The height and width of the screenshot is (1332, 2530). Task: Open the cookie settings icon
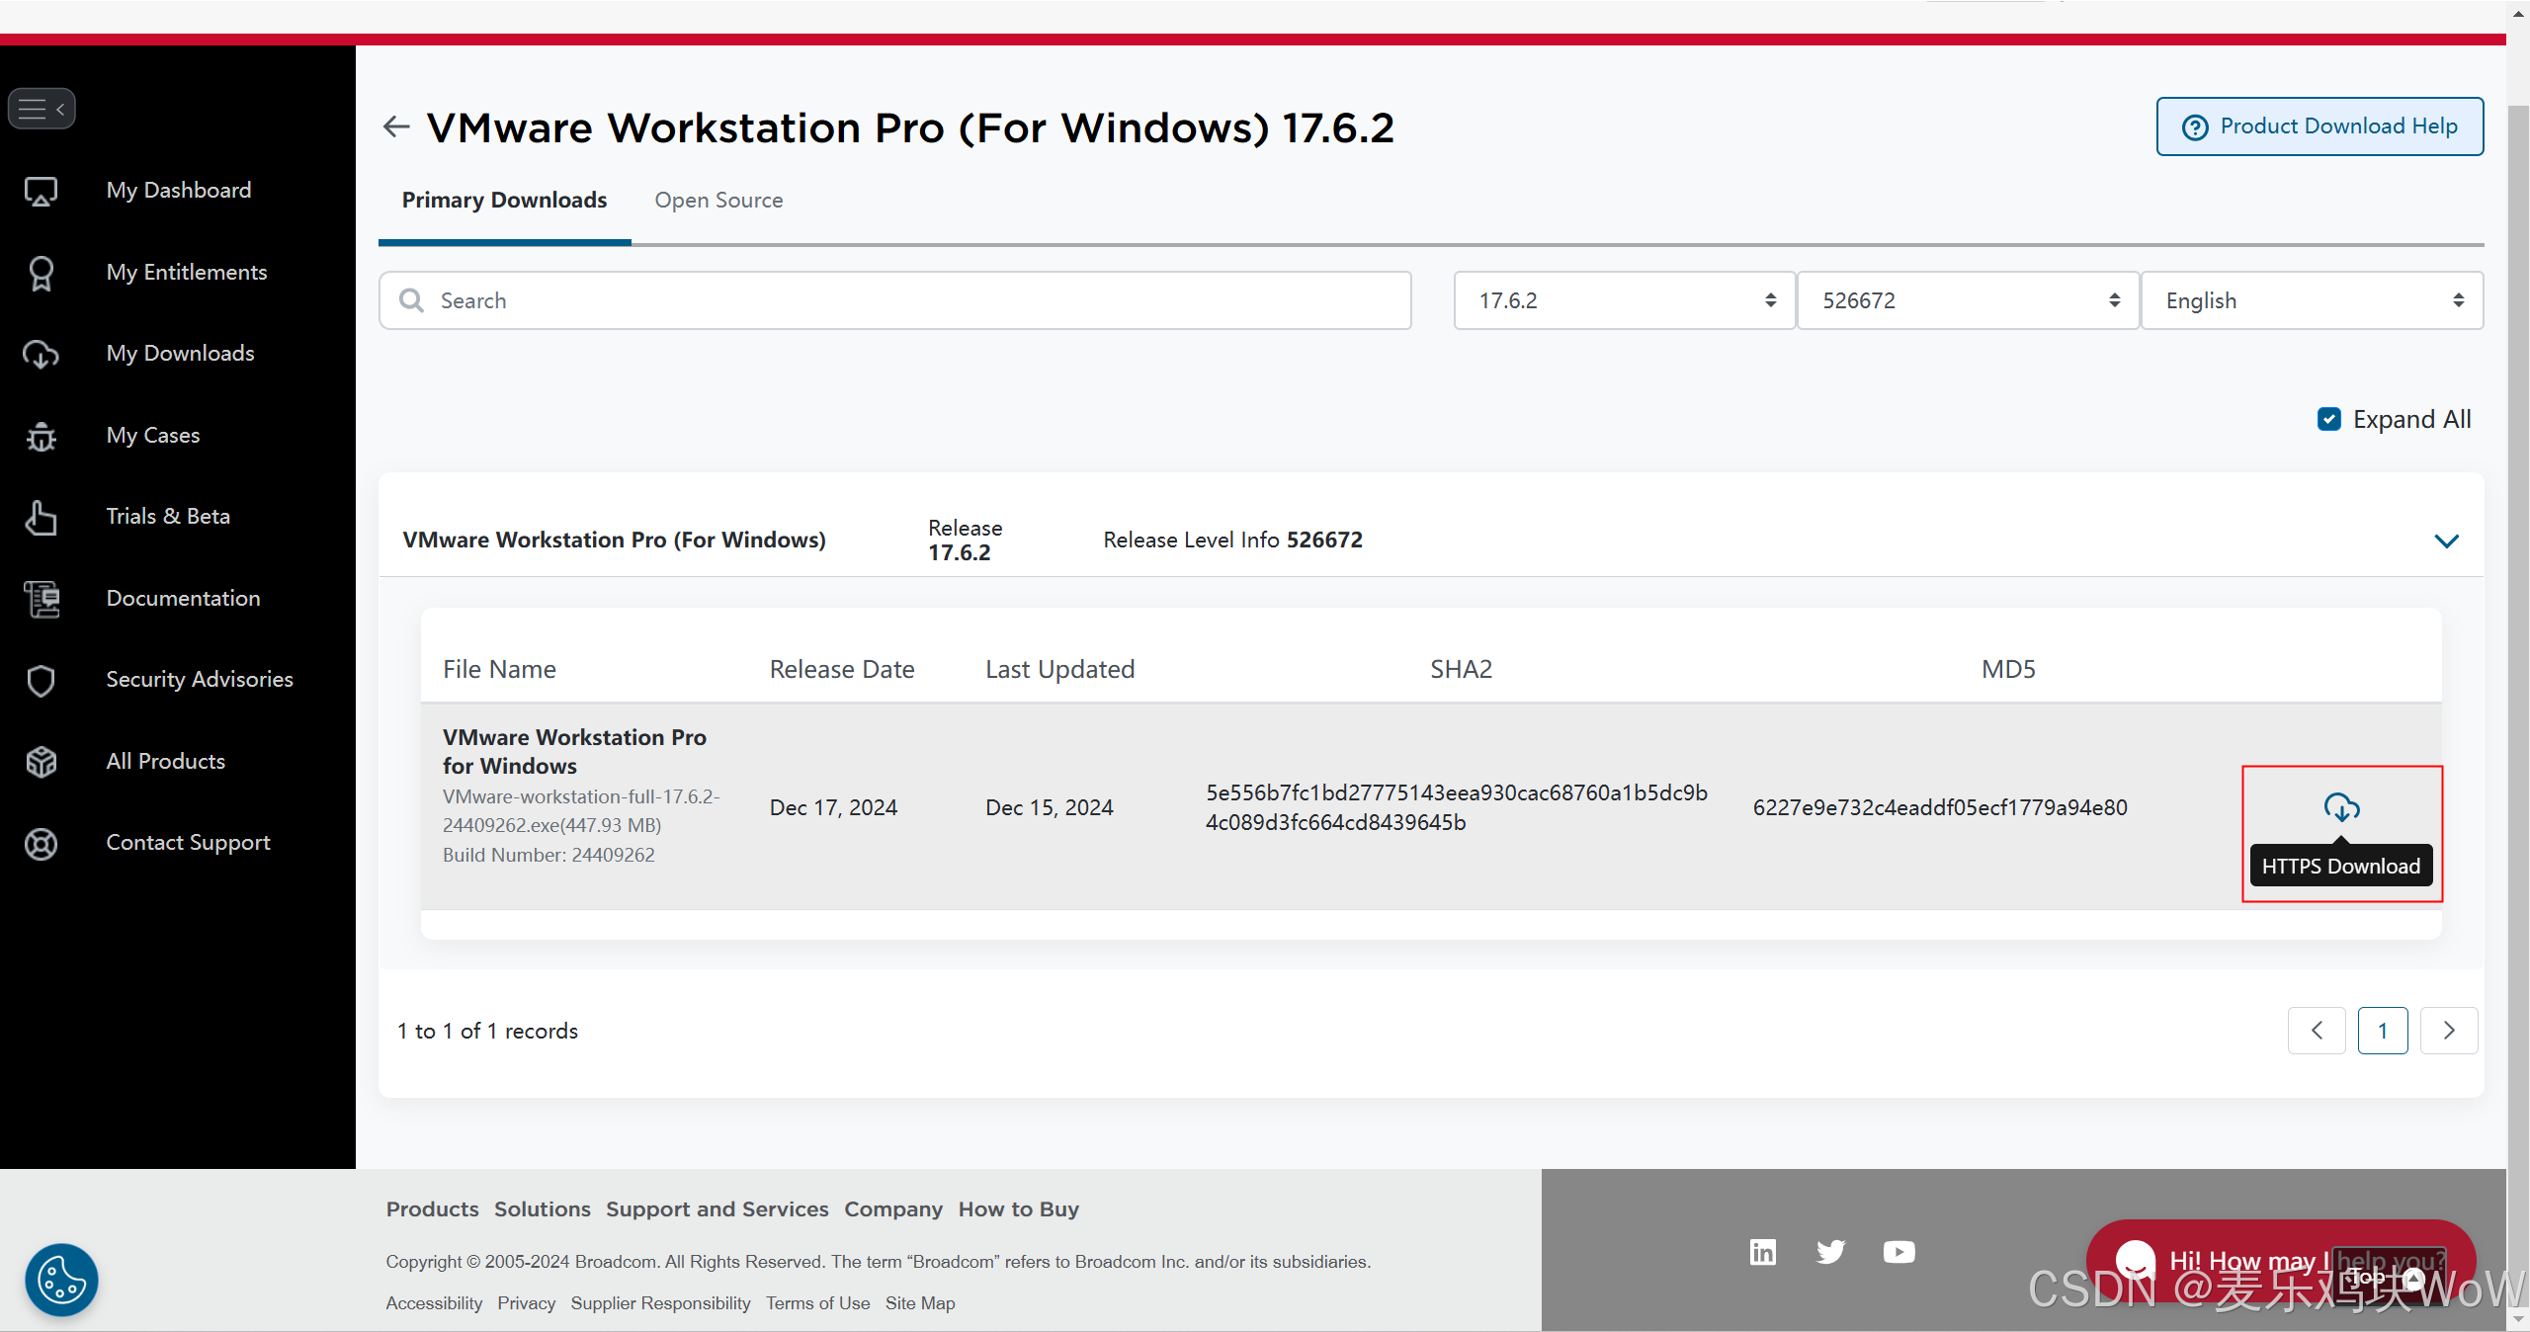(x=61, y=1280)
